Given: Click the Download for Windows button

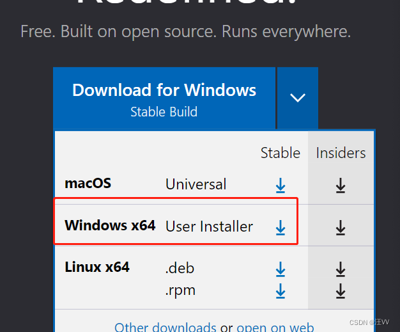Looking at the screenshot, I should point(164,99).
